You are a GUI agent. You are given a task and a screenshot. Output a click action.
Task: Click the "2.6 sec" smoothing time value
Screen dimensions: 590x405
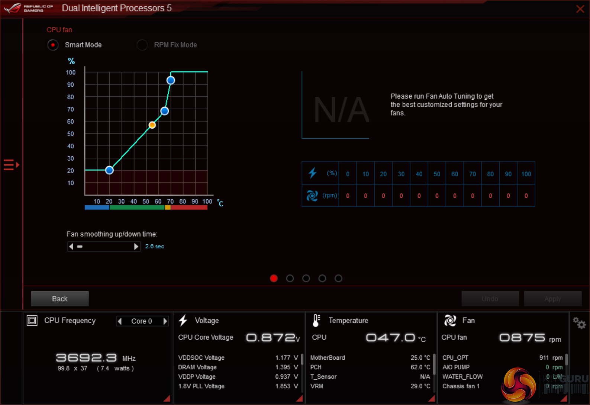click(155, 246)
